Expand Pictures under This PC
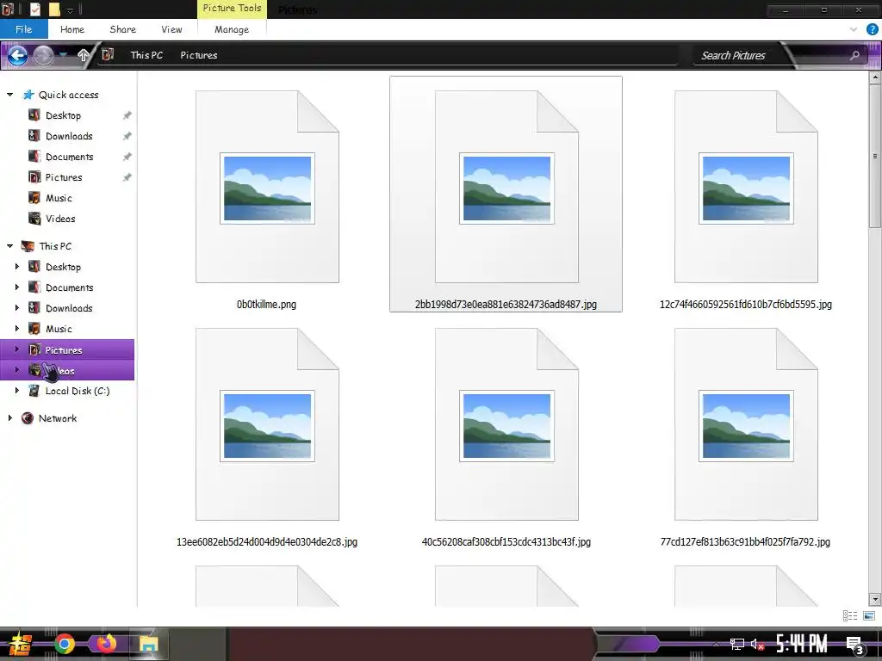This screenshot has width=882, height=661. click(x=17, y=349)
